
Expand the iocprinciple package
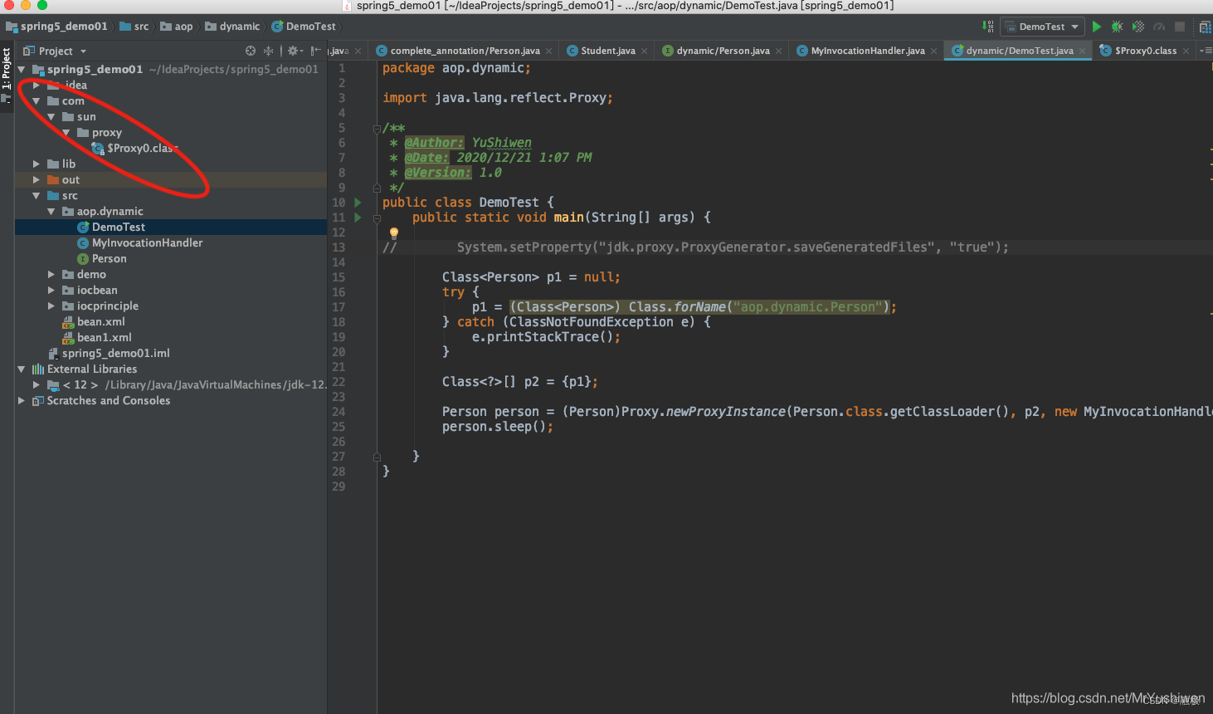(x=51, y=306)
